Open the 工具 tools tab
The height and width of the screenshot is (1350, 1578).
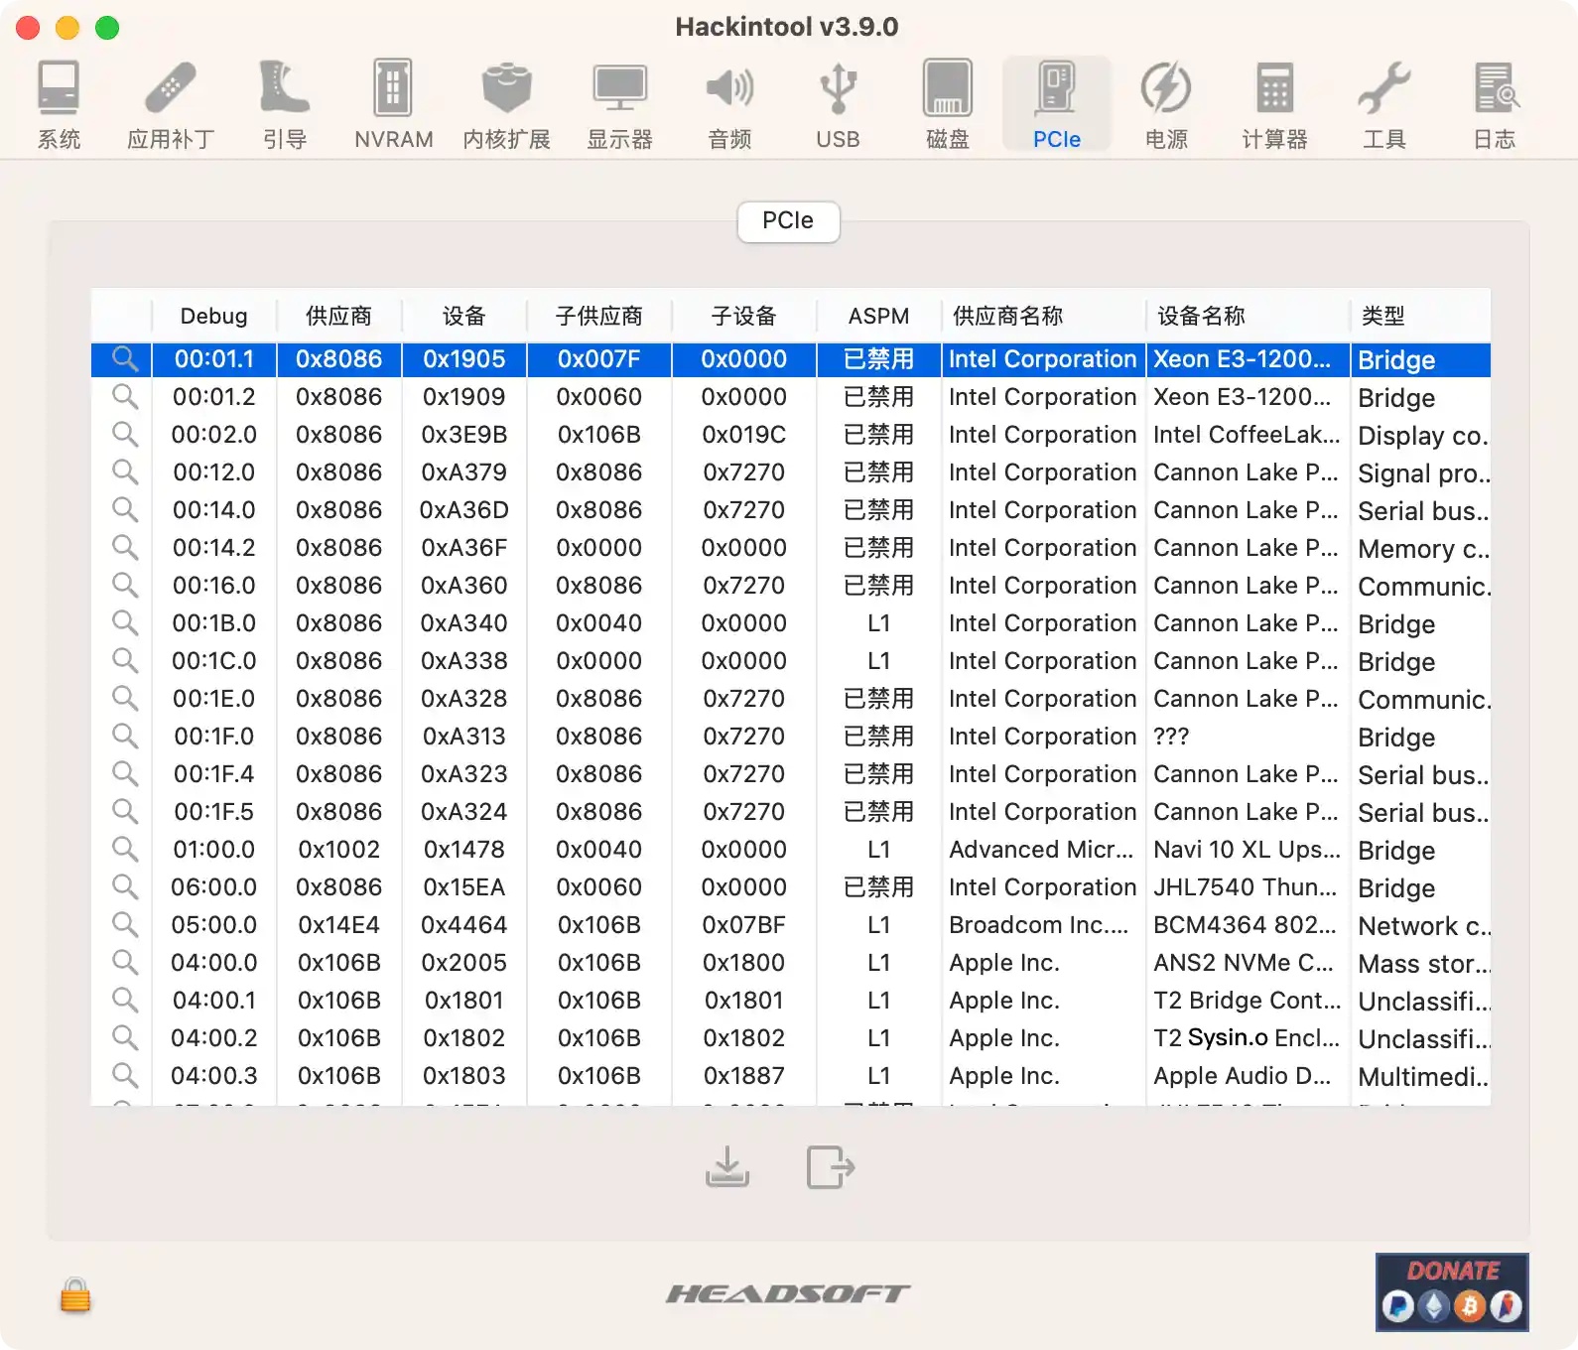click(x=1384, y=104)
